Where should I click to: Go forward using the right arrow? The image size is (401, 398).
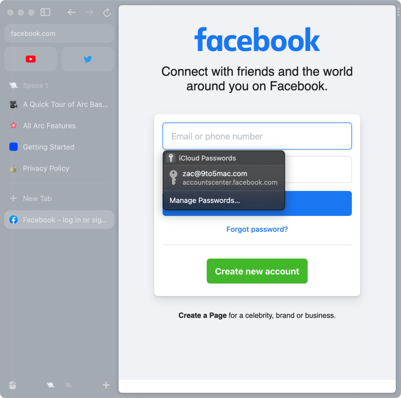(89, 13)
